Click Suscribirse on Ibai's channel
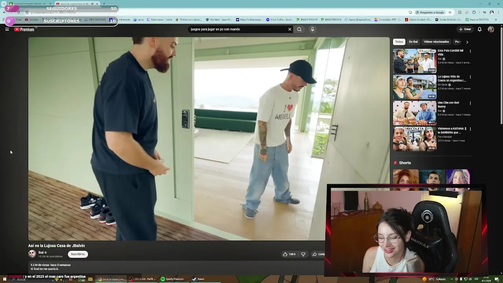 point(78,254)
